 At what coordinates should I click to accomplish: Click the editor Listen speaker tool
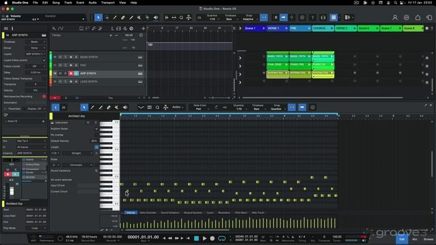coord(125,108)
